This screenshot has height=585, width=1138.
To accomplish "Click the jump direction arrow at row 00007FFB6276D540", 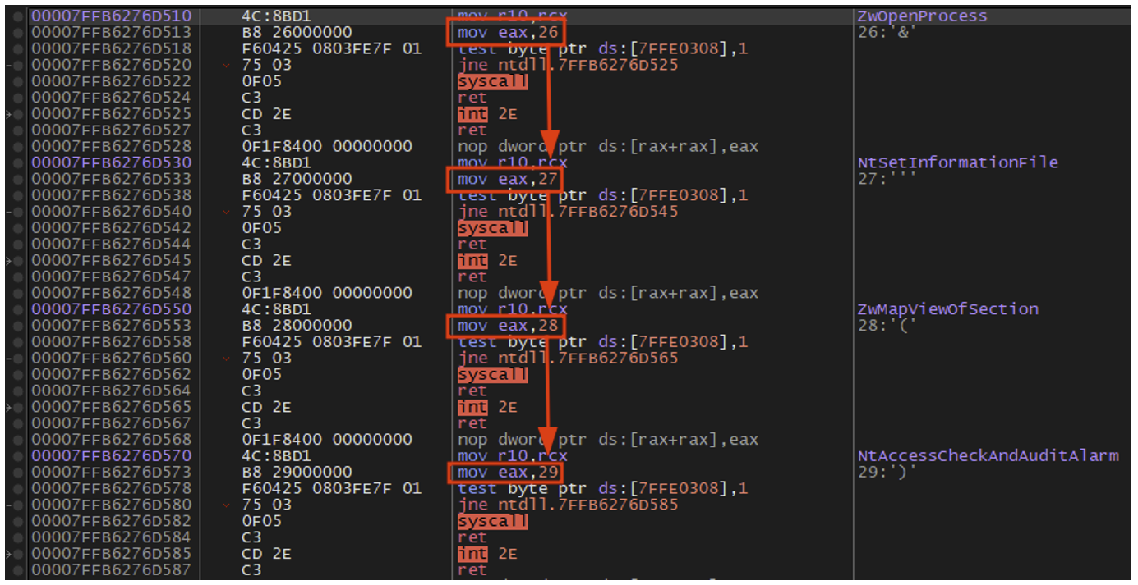I will (226, 212).
